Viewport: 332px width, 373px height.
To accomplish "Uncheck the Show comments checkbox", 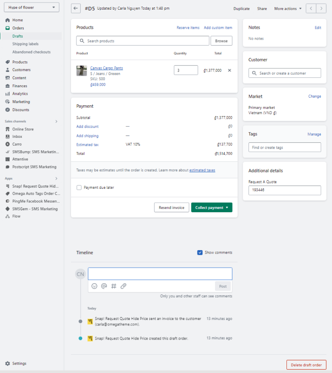I will point(200,253).
